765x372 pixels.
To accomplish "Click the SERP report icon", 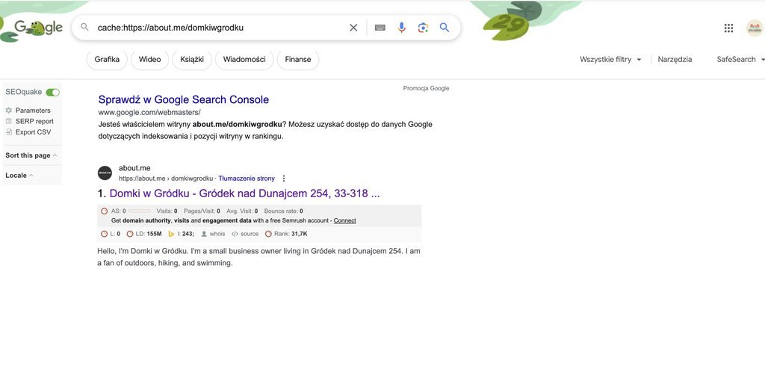I will coord(9,122).
